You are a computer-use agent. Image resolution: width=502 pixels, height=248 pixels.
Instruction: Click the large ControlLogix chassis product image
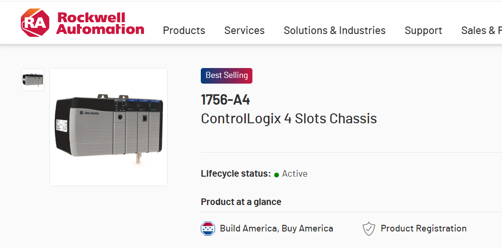click(x=108, y=127)
